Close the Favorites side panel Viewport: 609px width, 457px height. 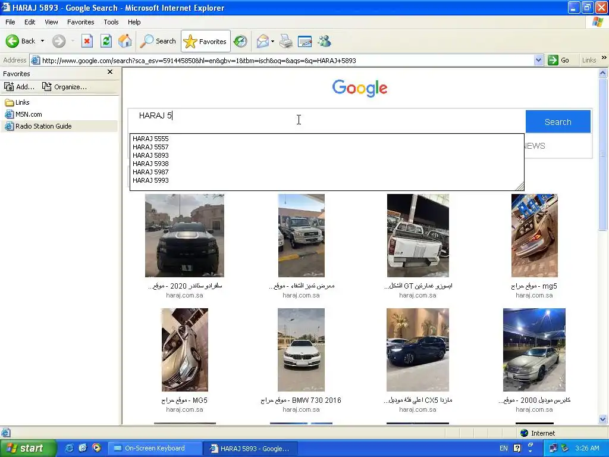pos(110,72)
